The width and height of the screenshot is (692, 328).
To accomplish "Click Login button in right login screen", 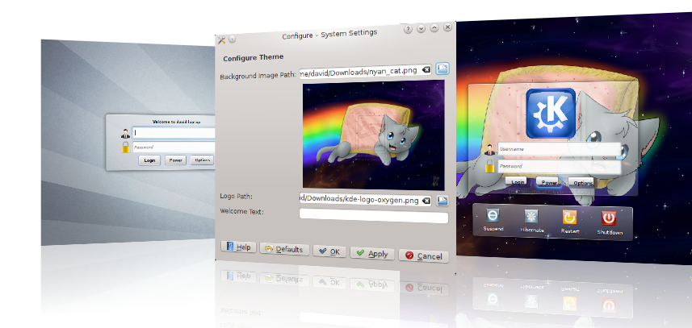I will pyautogui.click(x=518, y=181).
